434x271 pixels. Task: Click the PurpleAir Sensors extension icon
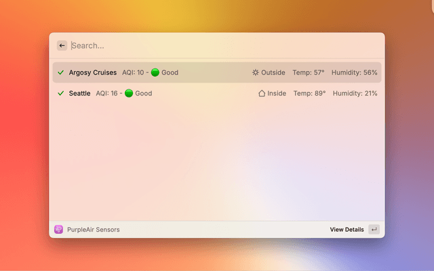point(59,230)
